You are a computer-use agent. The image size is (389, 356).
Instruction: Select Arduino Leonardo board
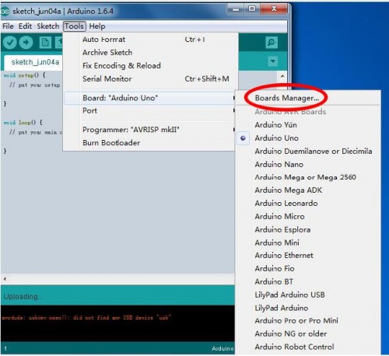309,204
